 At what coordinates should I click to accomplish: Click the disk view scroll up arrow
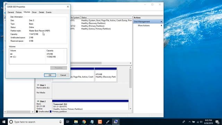130,67
